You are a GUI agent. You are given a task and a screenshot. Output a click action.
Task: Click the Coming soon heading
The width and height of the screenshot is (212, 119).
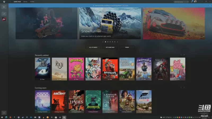41,88
